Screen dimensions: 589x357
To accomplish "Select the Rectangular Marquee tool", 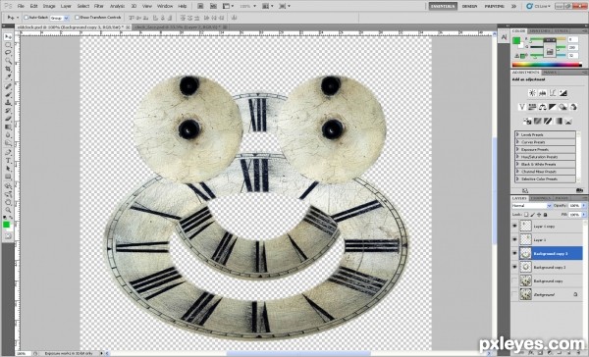I will (x=8, y=45).
